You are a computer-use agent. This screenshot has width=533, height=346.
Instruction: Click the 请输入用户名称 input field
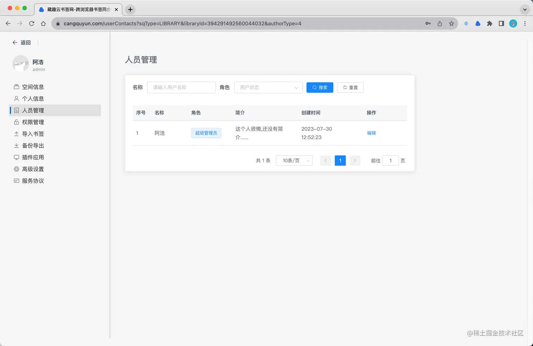pyautogui.click(x=181, y=87)
